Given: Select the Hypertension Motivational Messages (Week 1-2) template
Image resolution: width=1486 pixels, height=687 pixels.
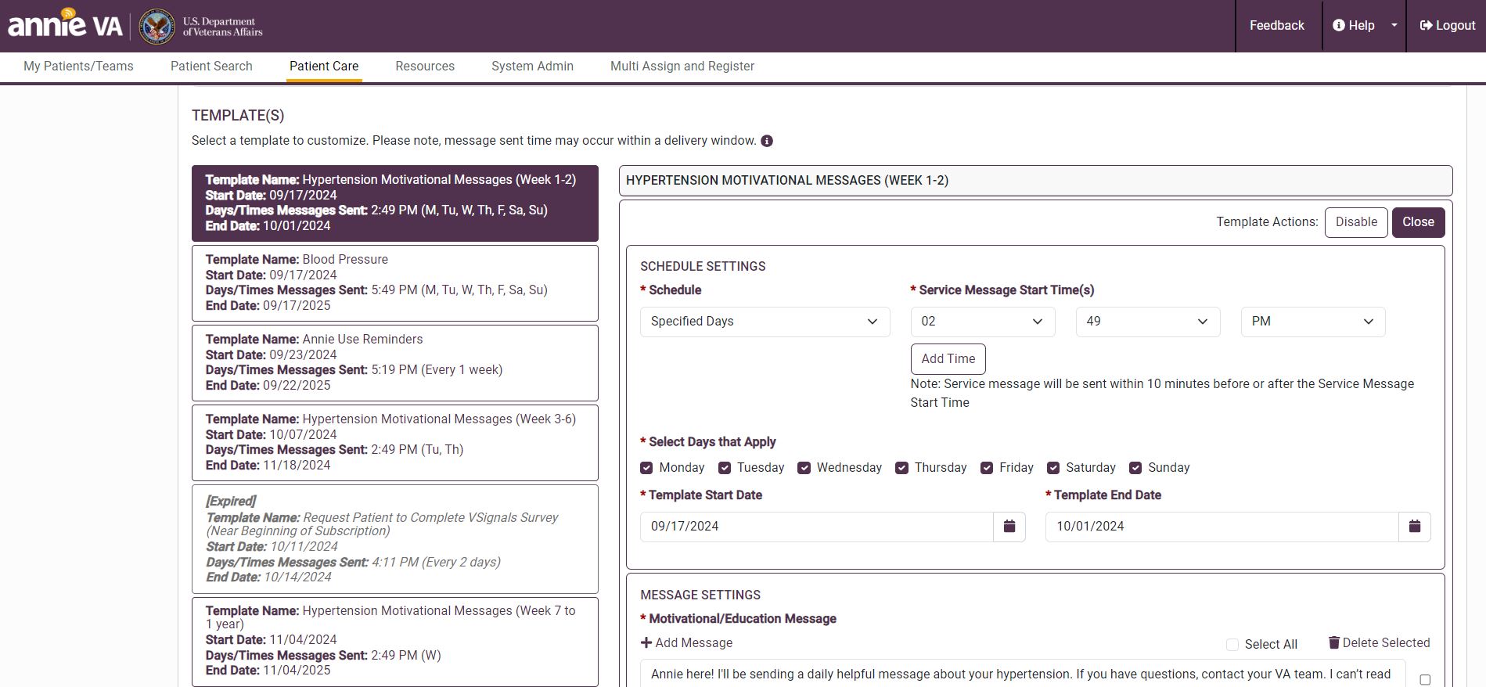Looking at the screenshot, I should (395, 203).
